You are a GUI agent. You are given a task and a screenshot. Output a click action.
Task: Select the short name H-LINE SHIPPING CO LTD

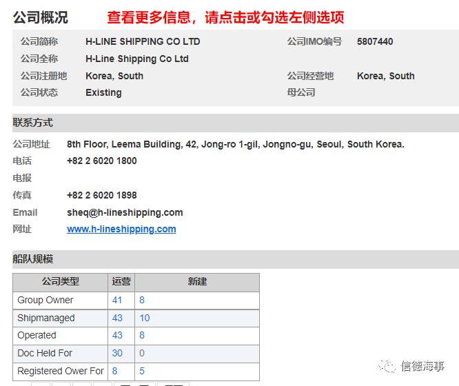(143, 41)
